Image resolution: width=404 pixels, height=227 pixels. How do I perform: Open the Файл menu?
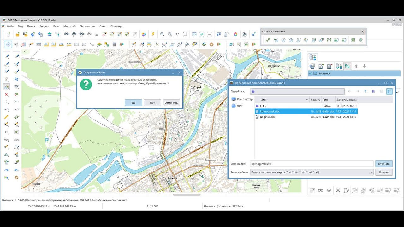[10, 26]
